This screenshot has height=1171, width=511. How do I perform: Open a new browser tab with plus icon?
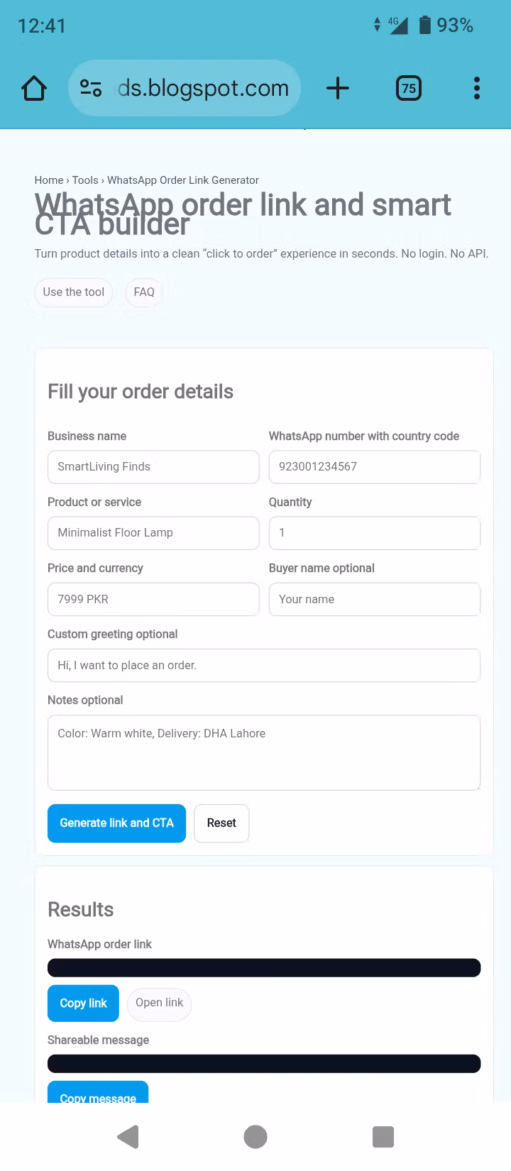point(338,88)
